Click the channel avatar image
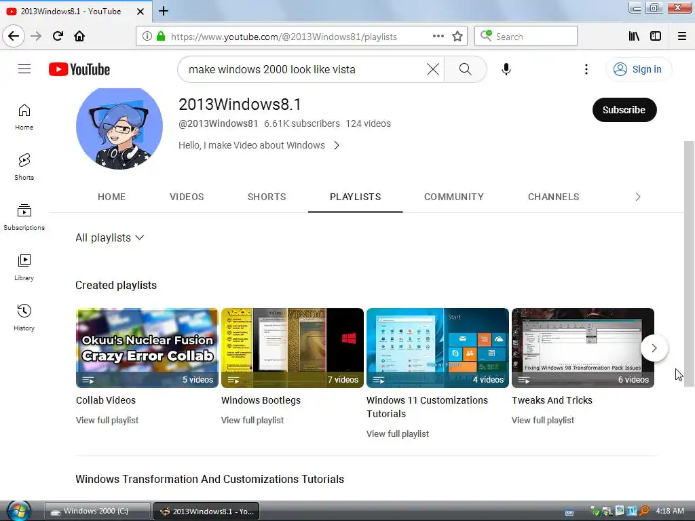695x521 pixels. (x=119, y=128)
